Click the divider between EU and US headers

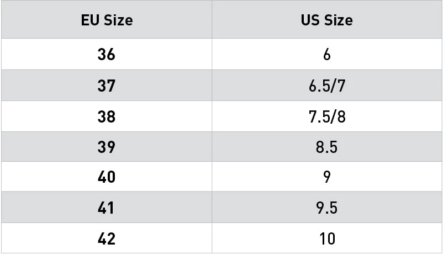pos(212,20)
